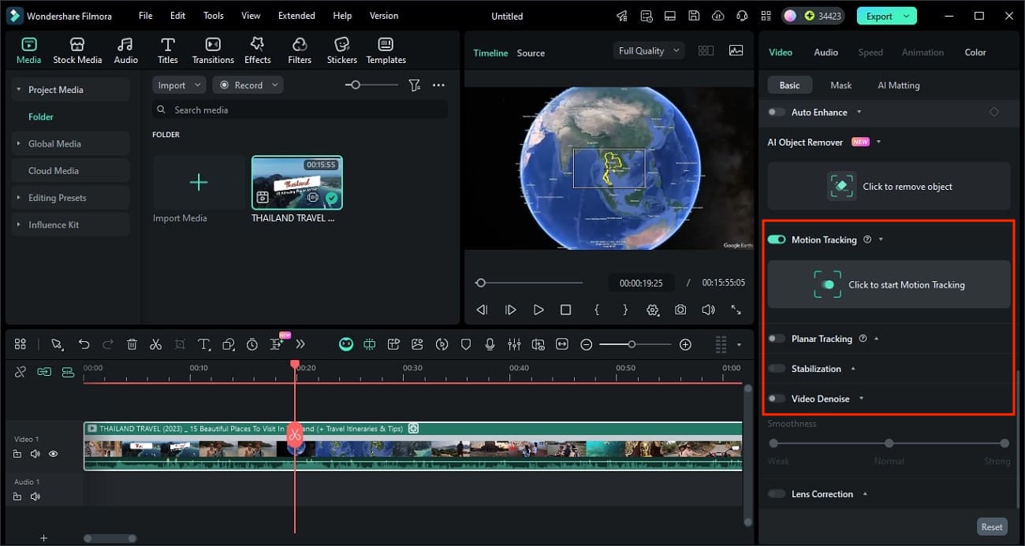This screenshot has width=1025, height=546.
Task: Switch to the Audio tab in the right panel
Action: (x=826, y=52)
